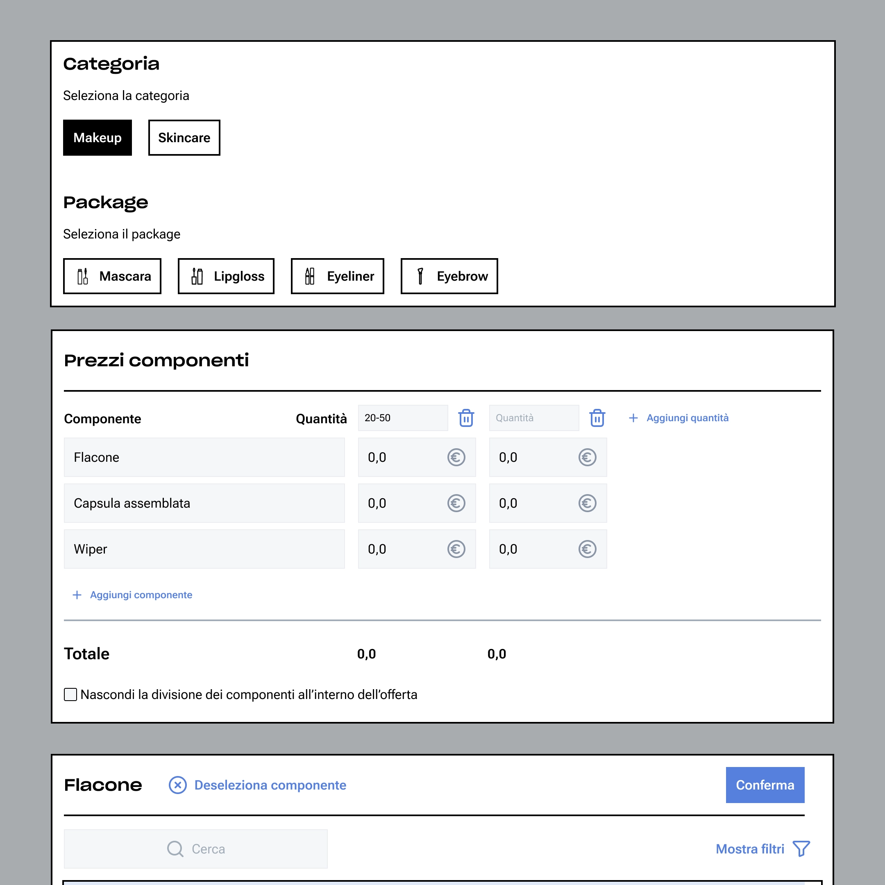Choose the Mascara package

(x=112, y=276)
